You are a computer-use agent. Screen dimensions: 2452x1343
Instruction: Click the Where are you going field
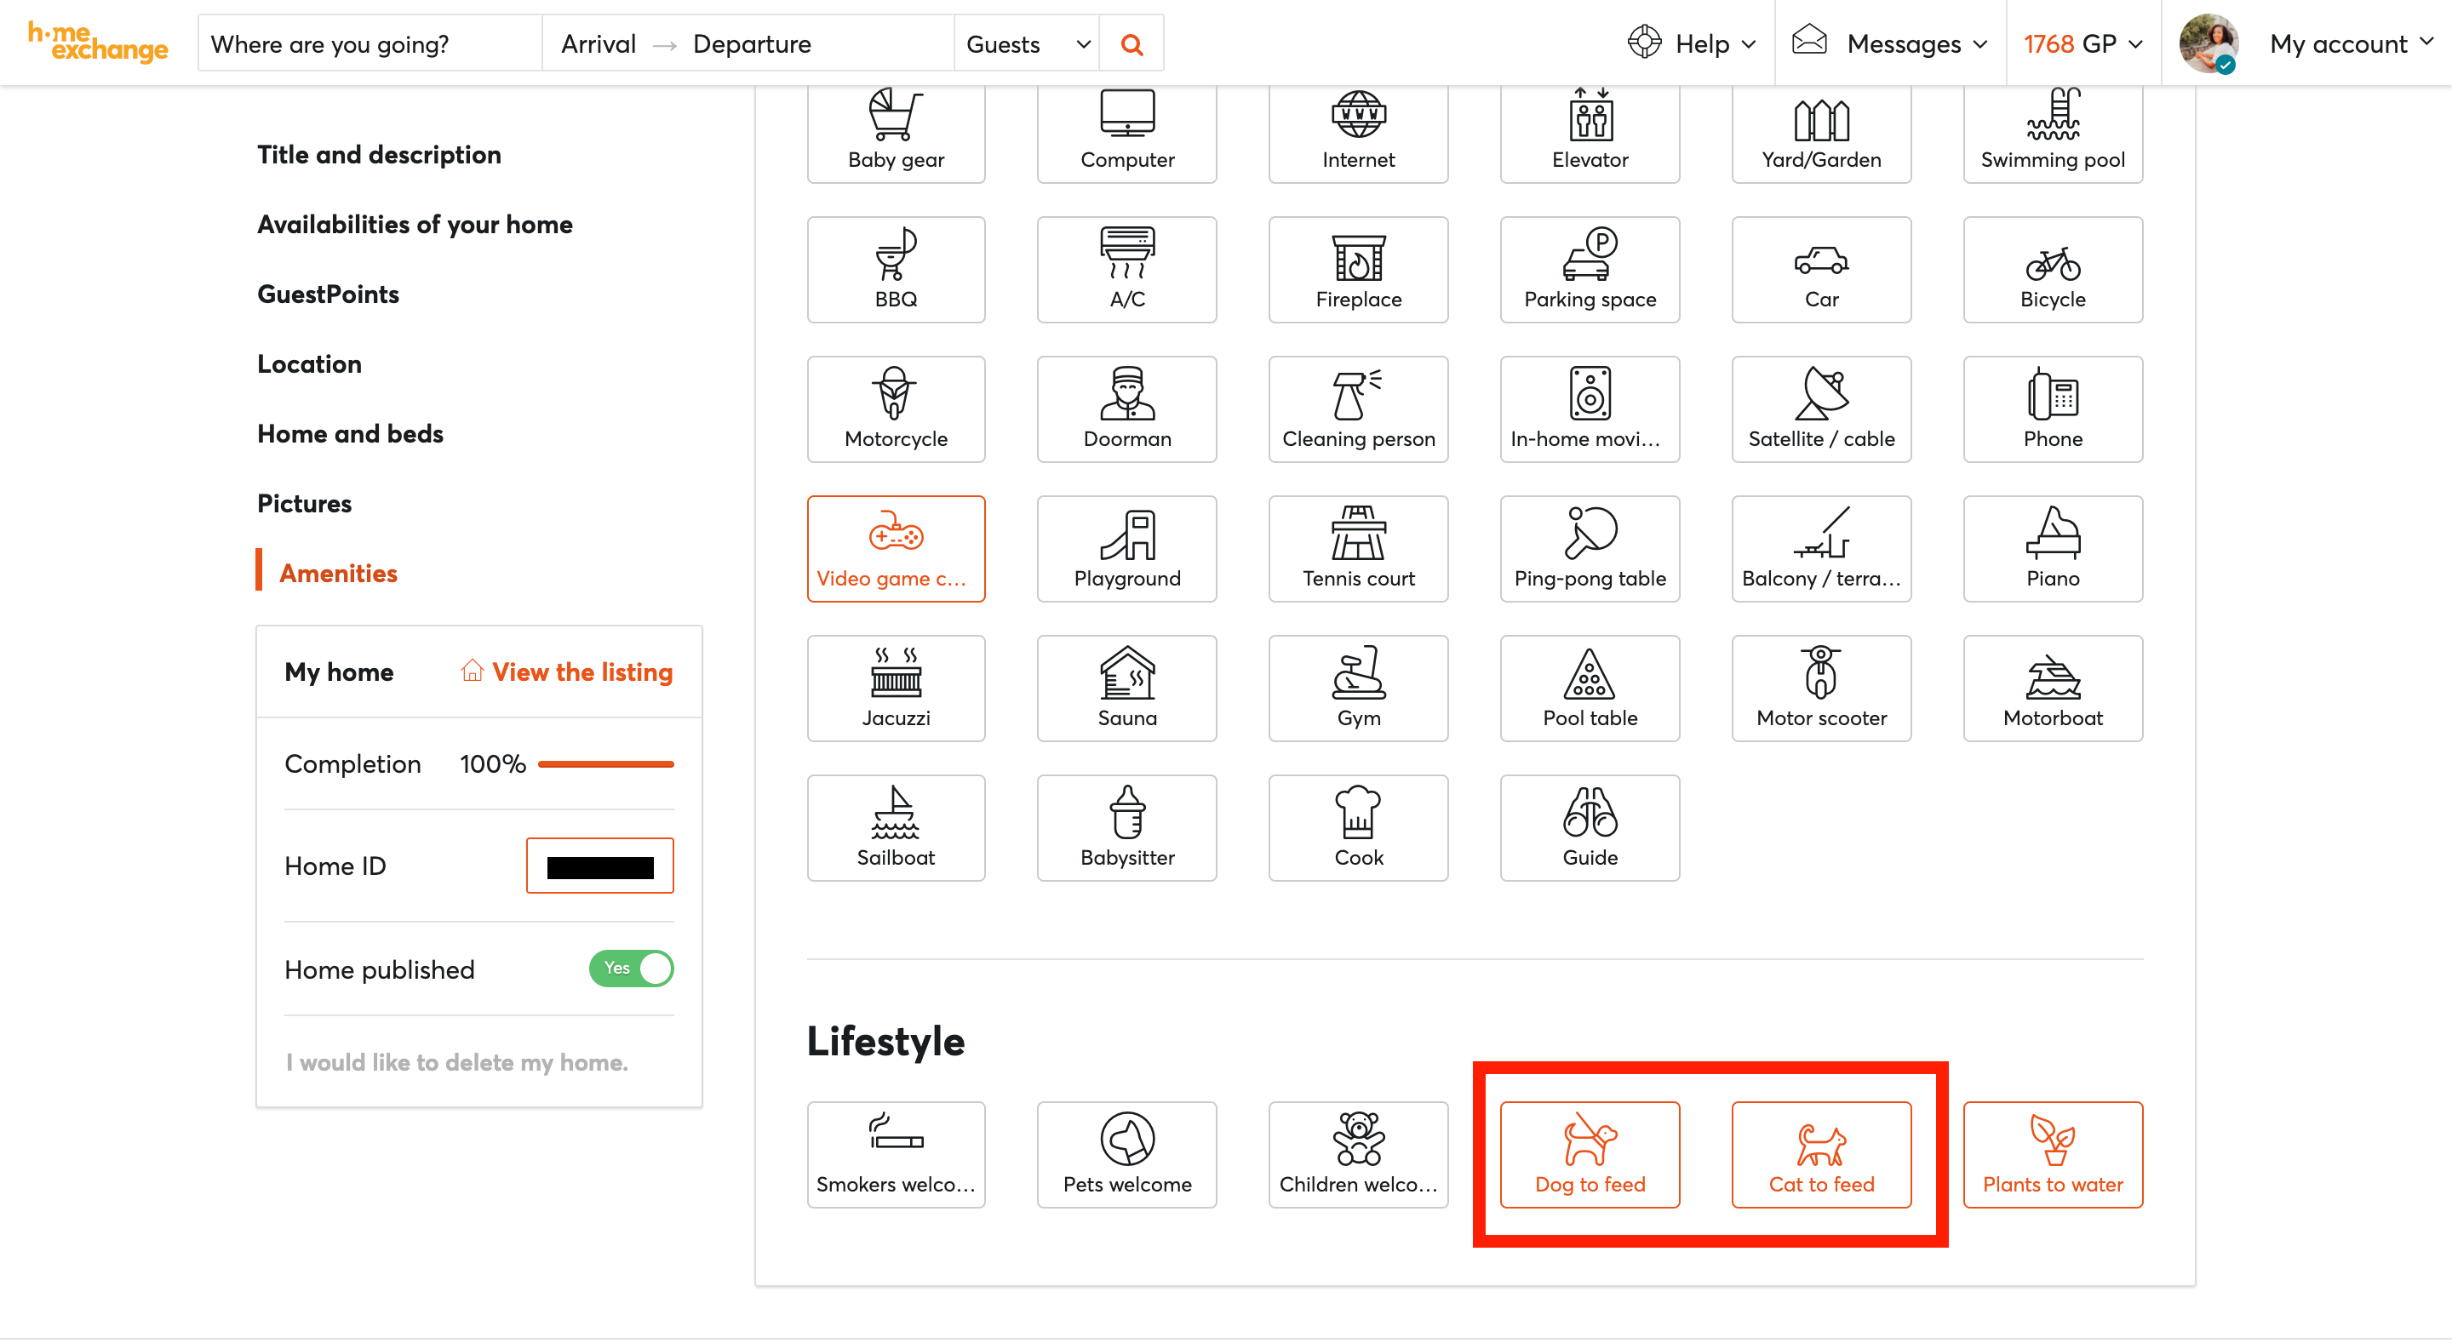point(369,43)
